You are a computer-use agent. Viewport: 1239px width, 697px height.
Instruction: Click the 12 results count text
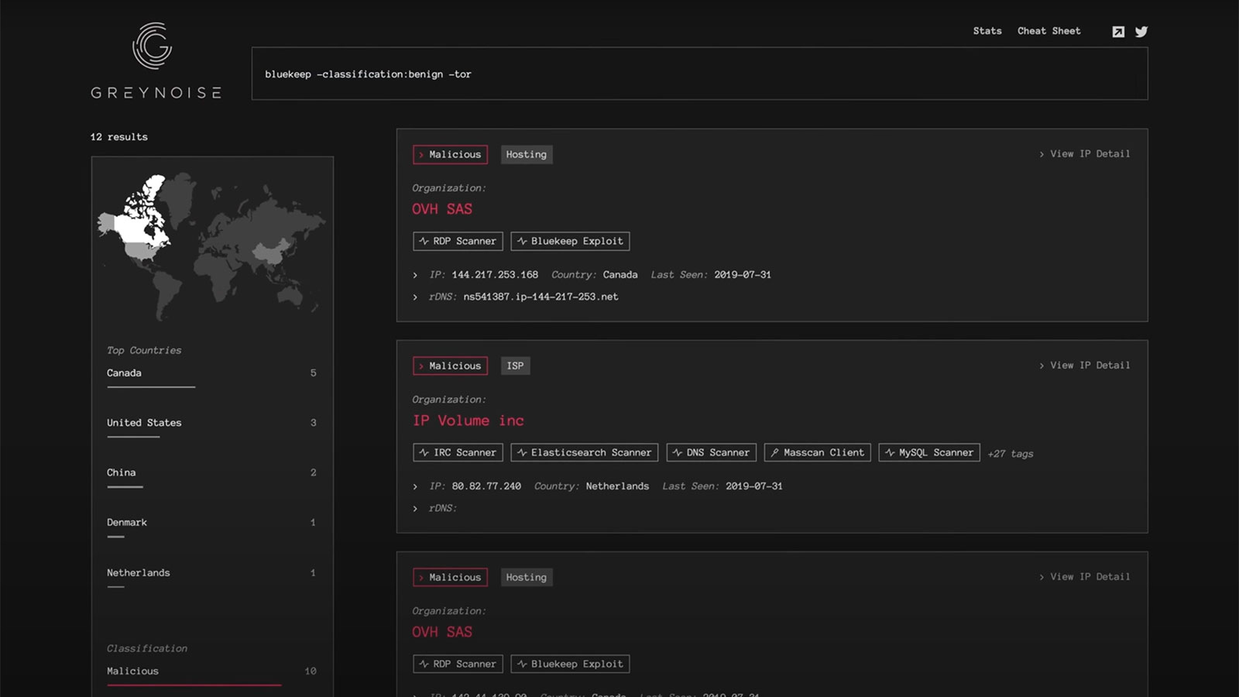pos(118,137)
